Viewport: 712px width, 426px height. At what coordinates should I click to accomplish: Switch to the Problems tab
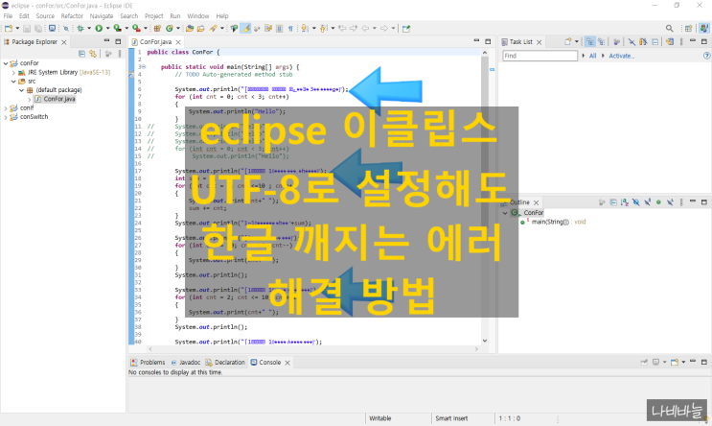click(148, 363)
